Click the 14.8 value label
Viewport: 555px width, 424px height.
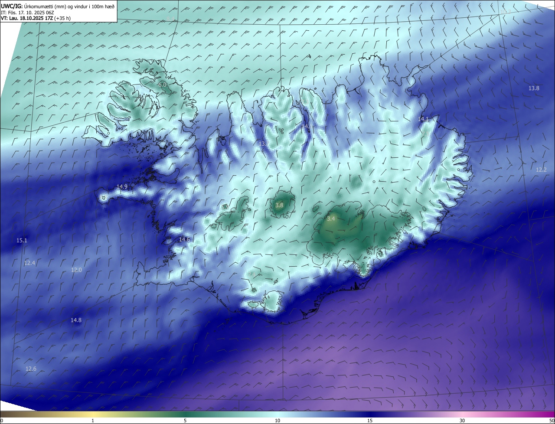76,320
